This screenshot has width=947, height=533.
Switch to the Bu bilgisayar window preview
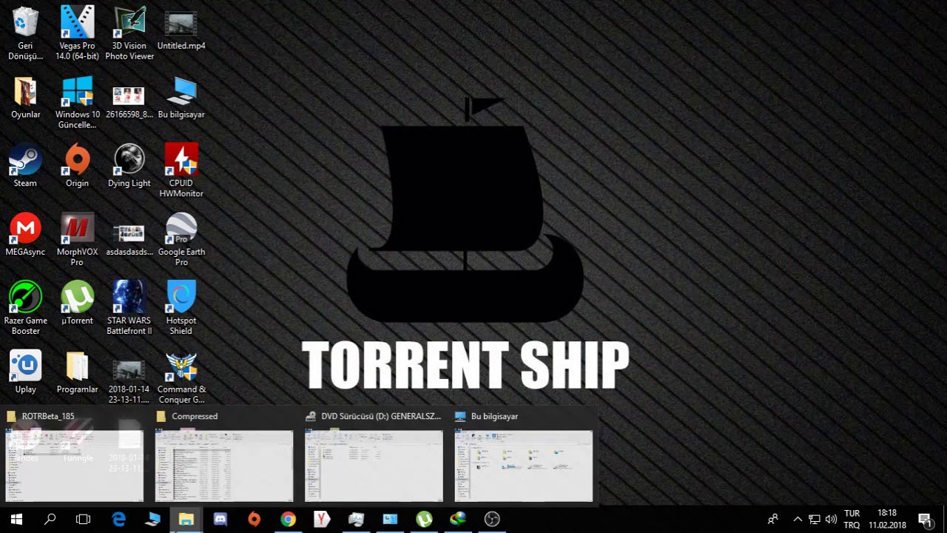click(x=524, y=457)
